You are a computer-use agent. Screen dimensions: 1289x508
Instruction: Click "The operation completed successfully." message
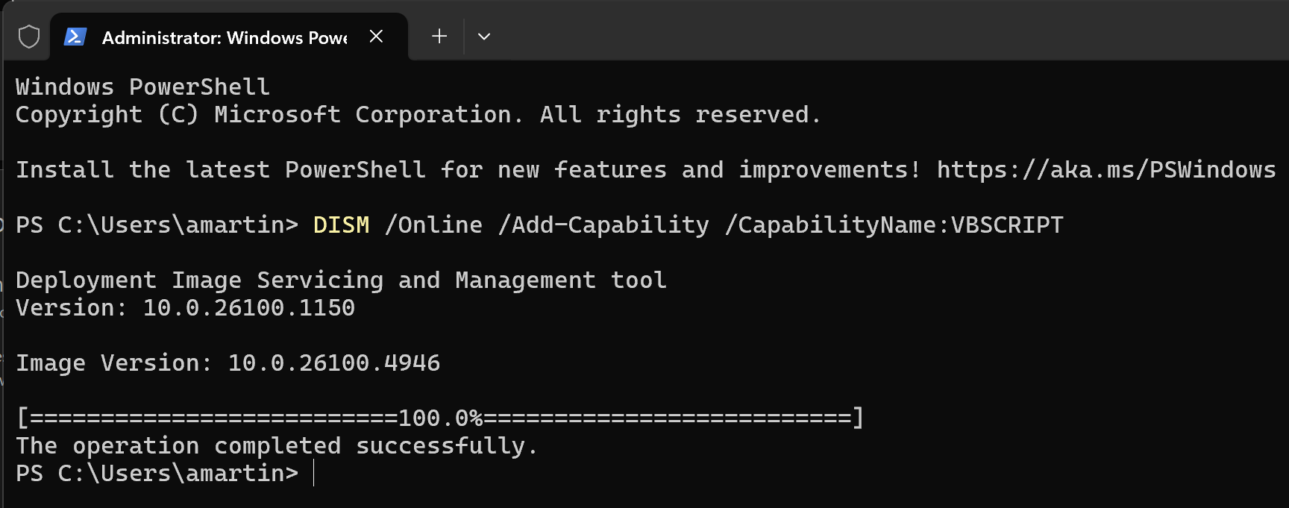pyautogui.click(x=276, y=446)
